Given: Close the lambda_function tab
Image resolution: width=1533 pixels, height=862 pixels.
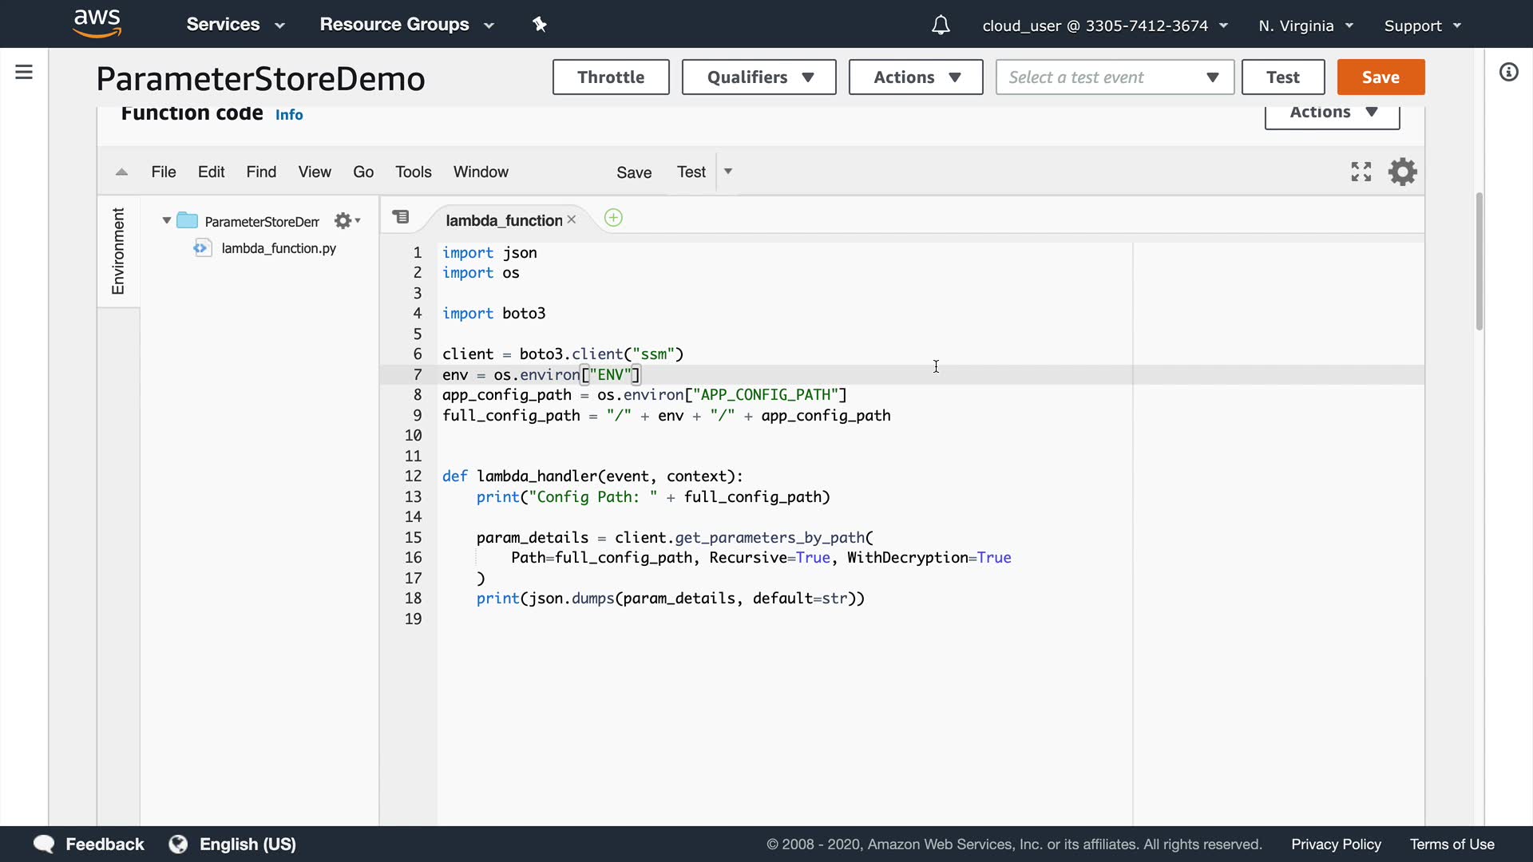Looking at the screenshot, I should point(572,219).
